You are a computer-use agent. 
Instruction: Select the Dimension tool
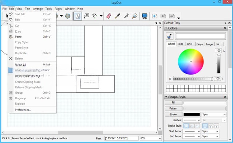(95, 16)
